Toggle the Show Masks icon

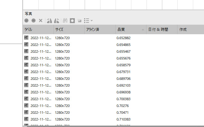[x=72, y=21]
